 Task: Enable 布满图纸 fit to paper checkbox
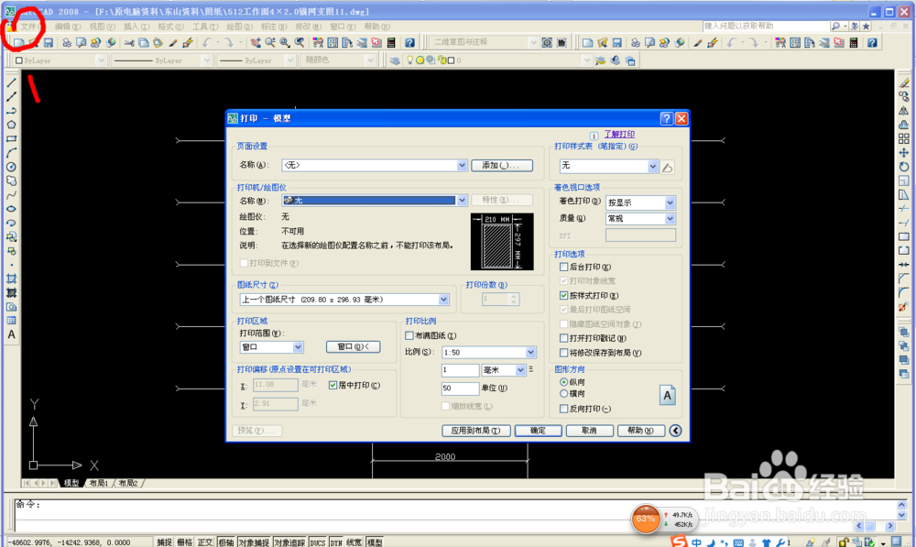point(409,336)
